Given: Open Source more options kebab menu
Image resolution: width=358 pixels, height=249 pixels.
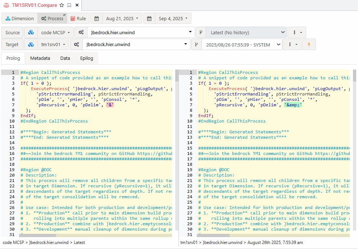Looking at the screenshot, I should coord(297,32).
